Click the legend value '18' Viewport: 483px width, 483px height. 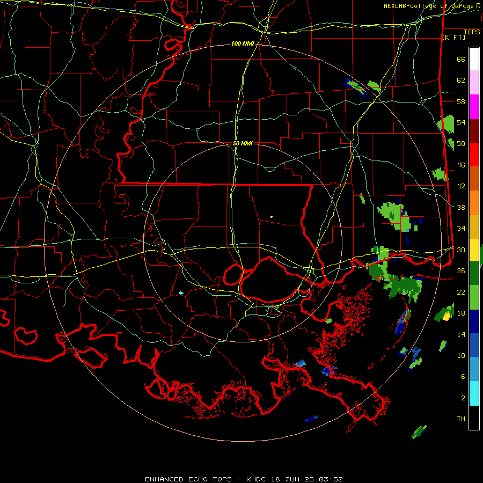click(x=461, y=313)
